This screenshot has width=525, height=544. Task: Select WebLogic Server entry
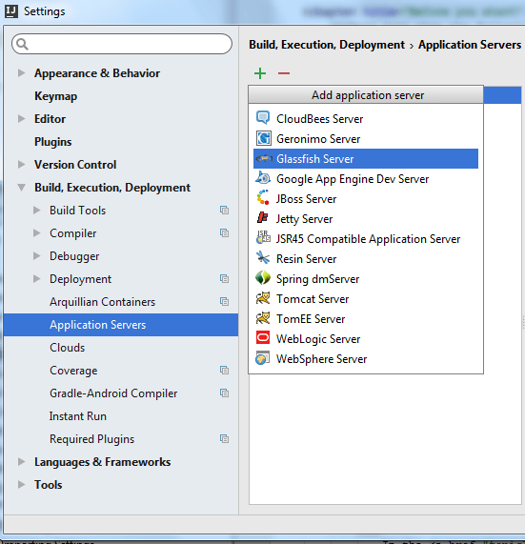(x=366, y=339)
